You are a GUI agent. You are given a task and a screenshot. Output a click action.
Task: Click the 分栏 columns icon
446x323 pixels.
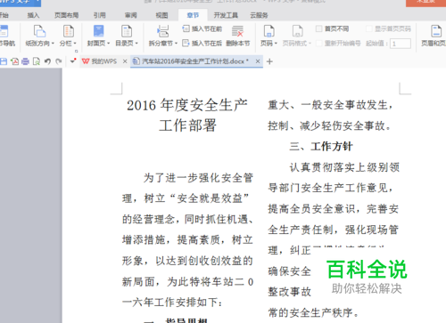tap(69, 31)
